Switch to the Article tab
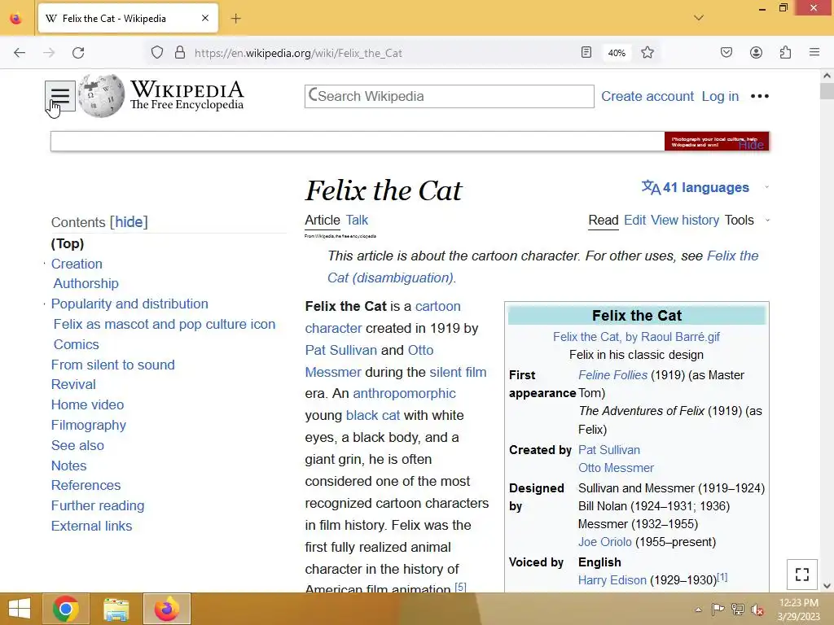834x625 pixels. 323,220
